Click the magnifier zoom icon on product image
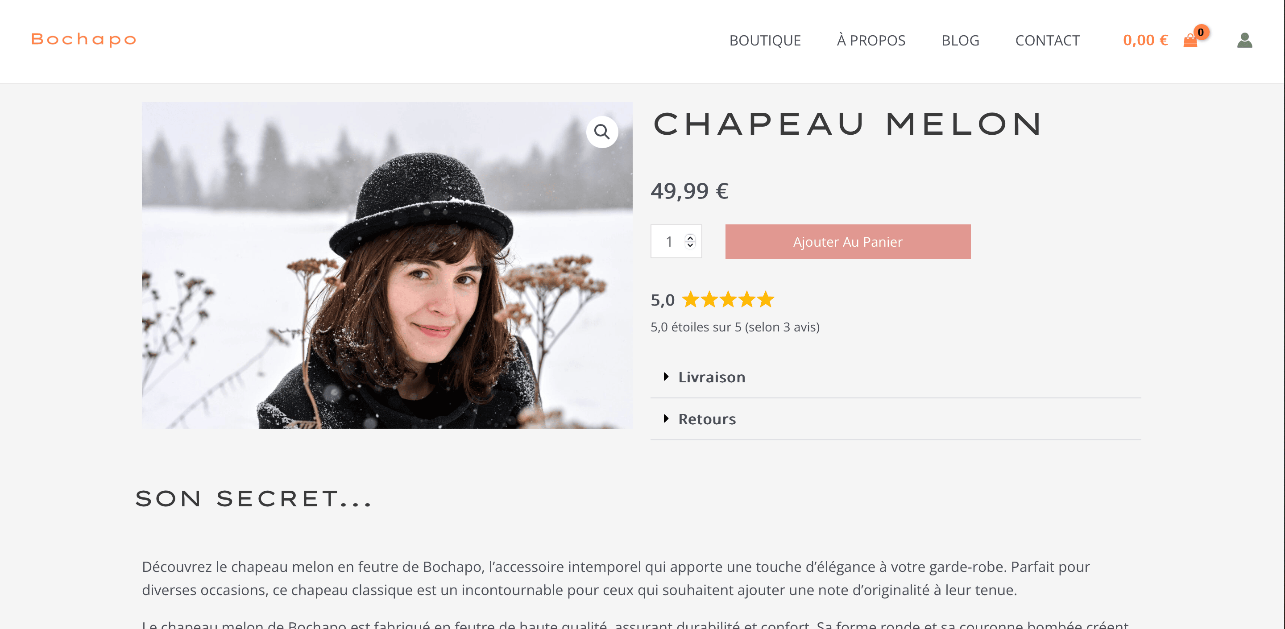 (x=601, y=132)
